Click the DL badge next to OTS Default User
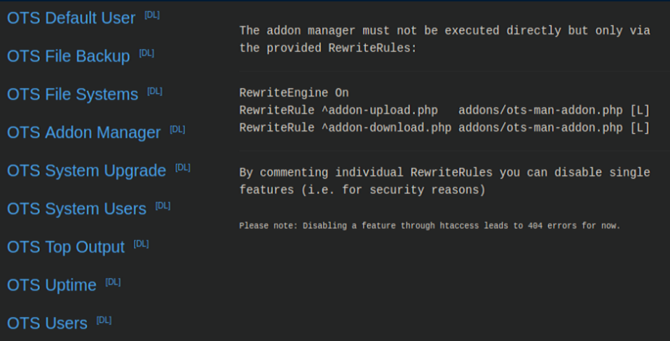670x341 pixels. [152, 15]
